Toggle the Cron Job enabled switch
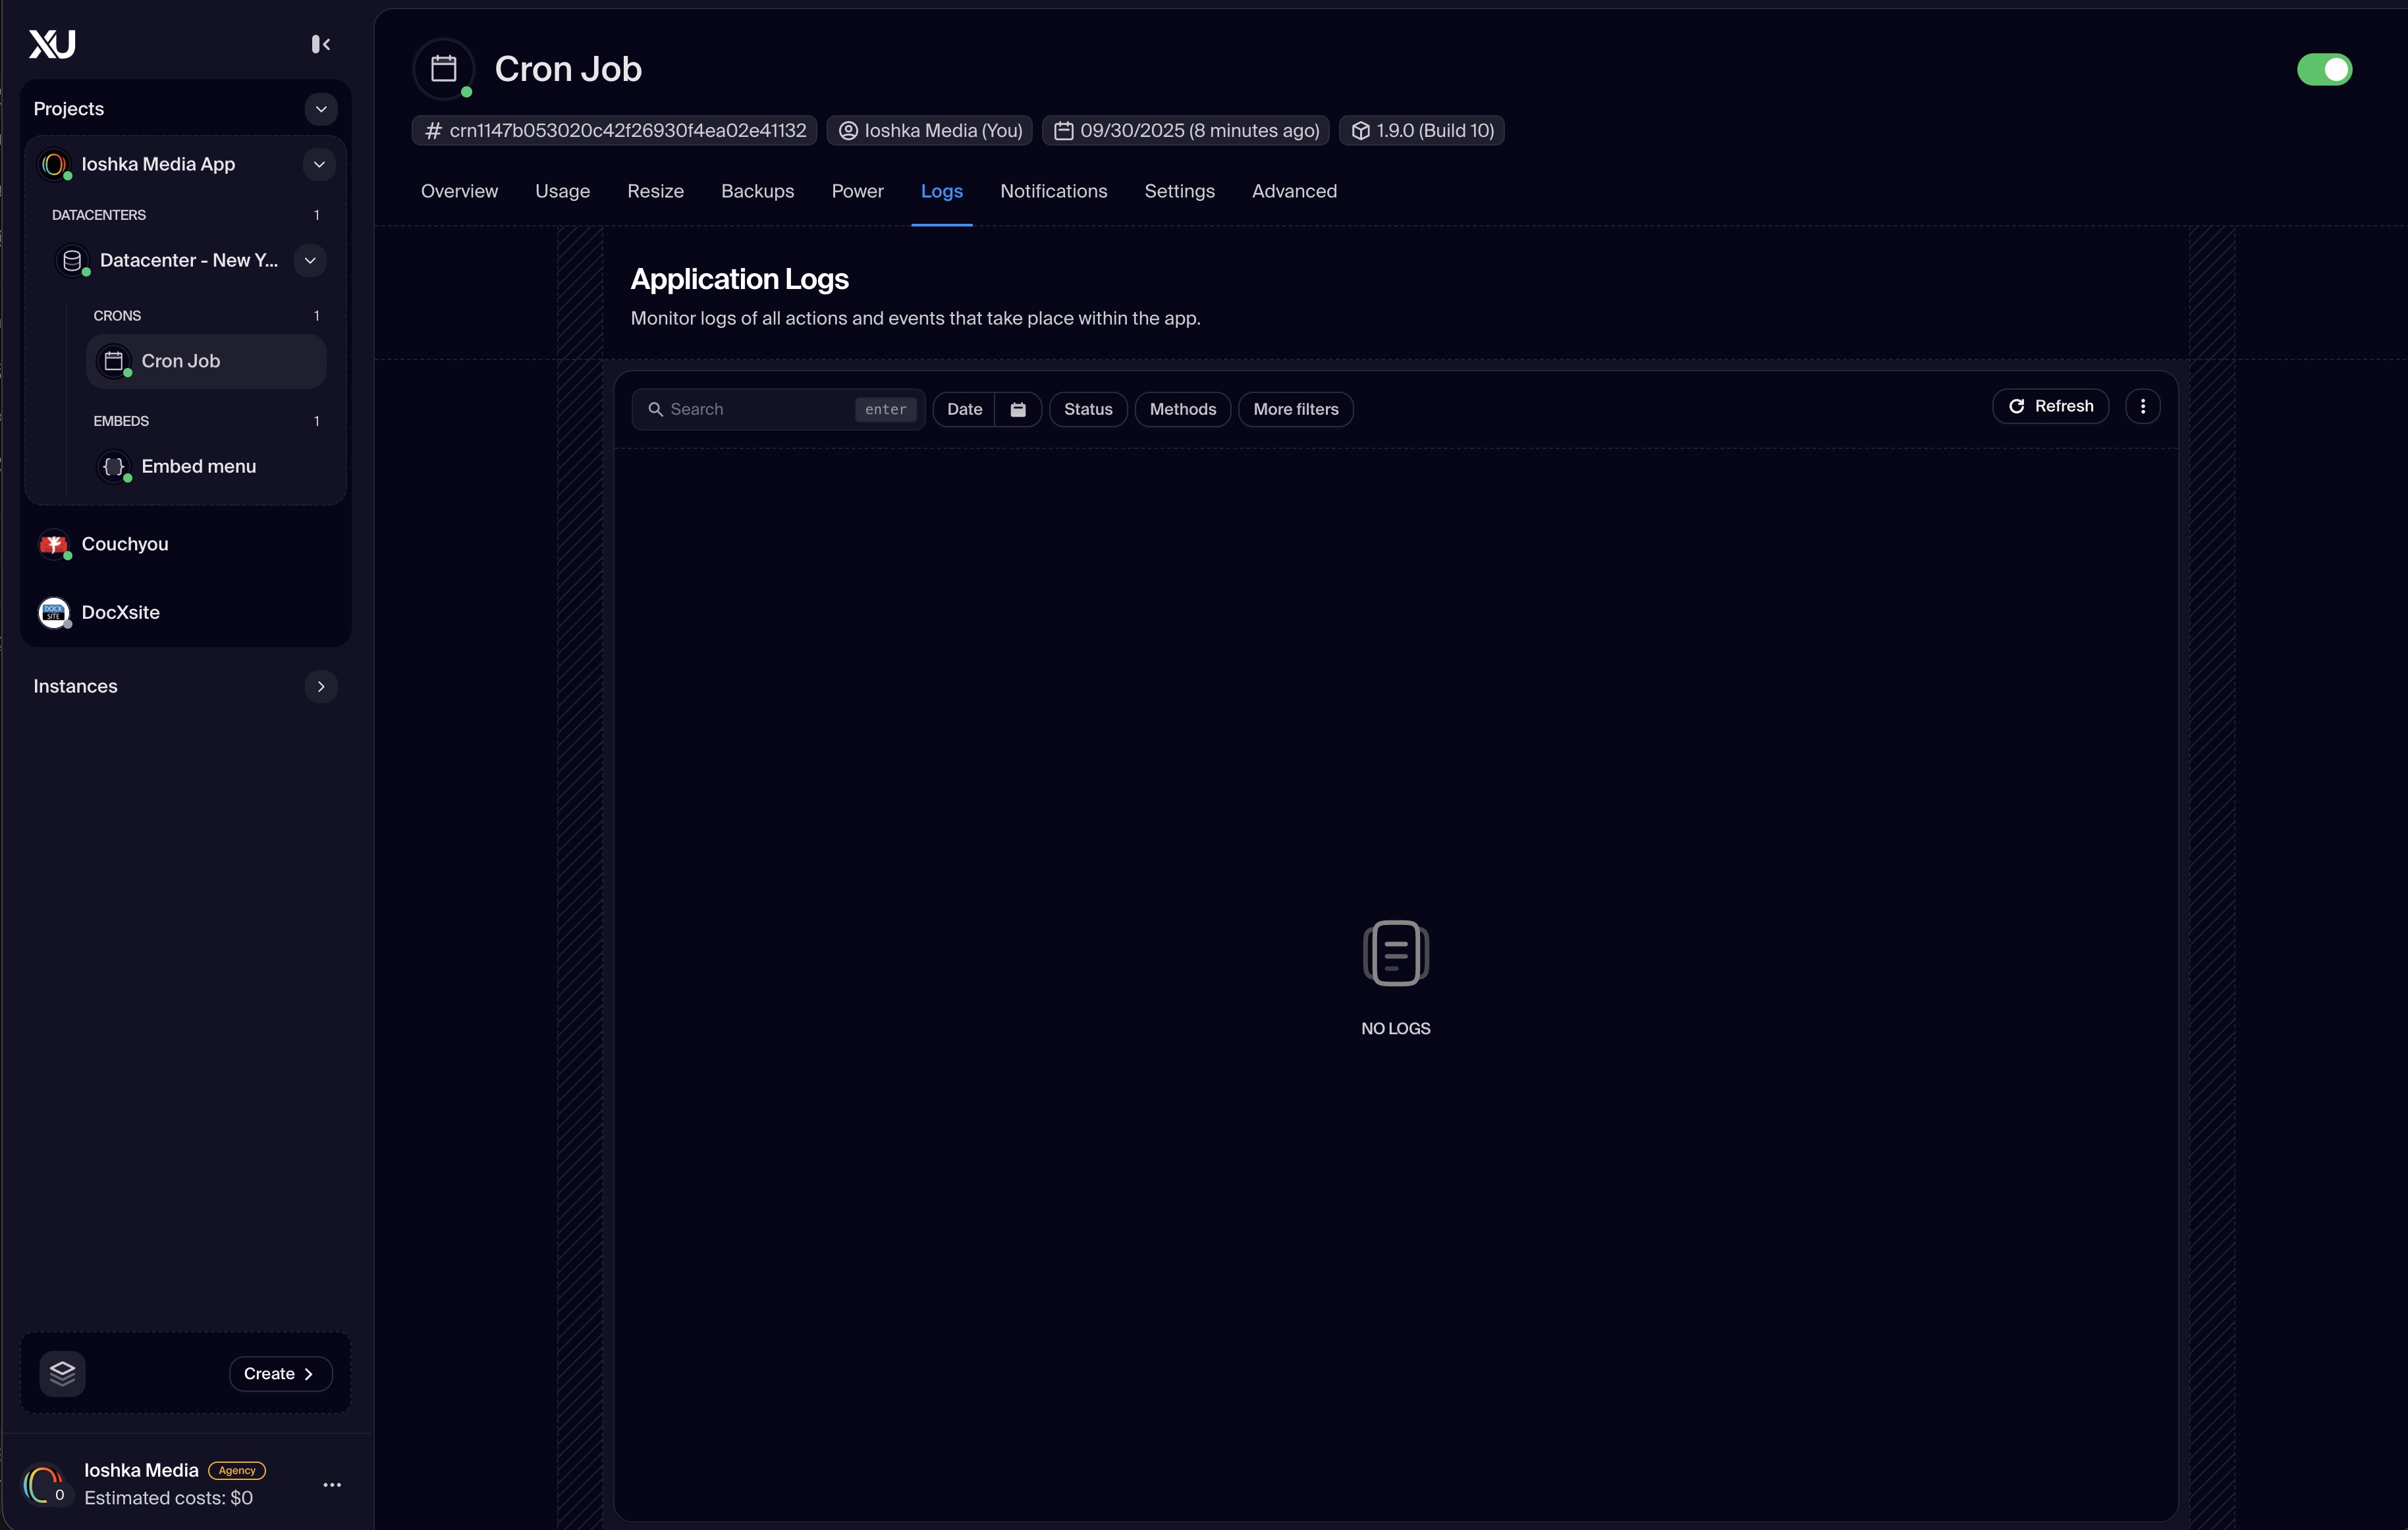2408x1530 pixels. (x=2324, y=70)
